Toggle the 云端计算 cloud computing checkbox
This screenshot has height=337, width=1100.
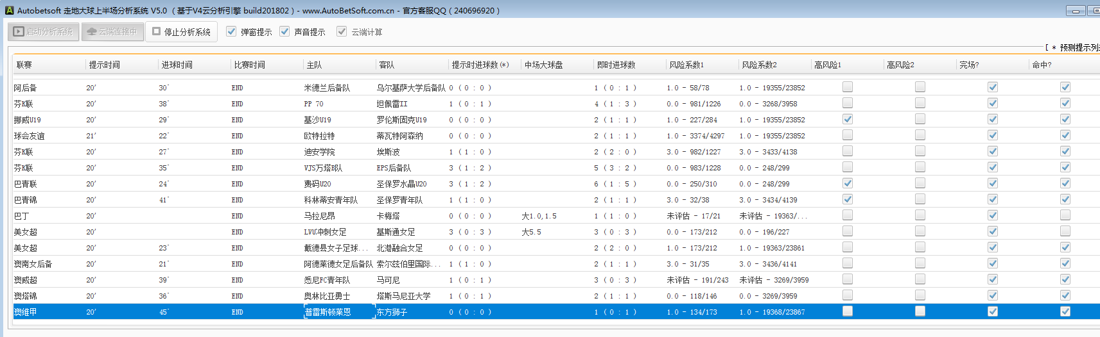[342, 31]
